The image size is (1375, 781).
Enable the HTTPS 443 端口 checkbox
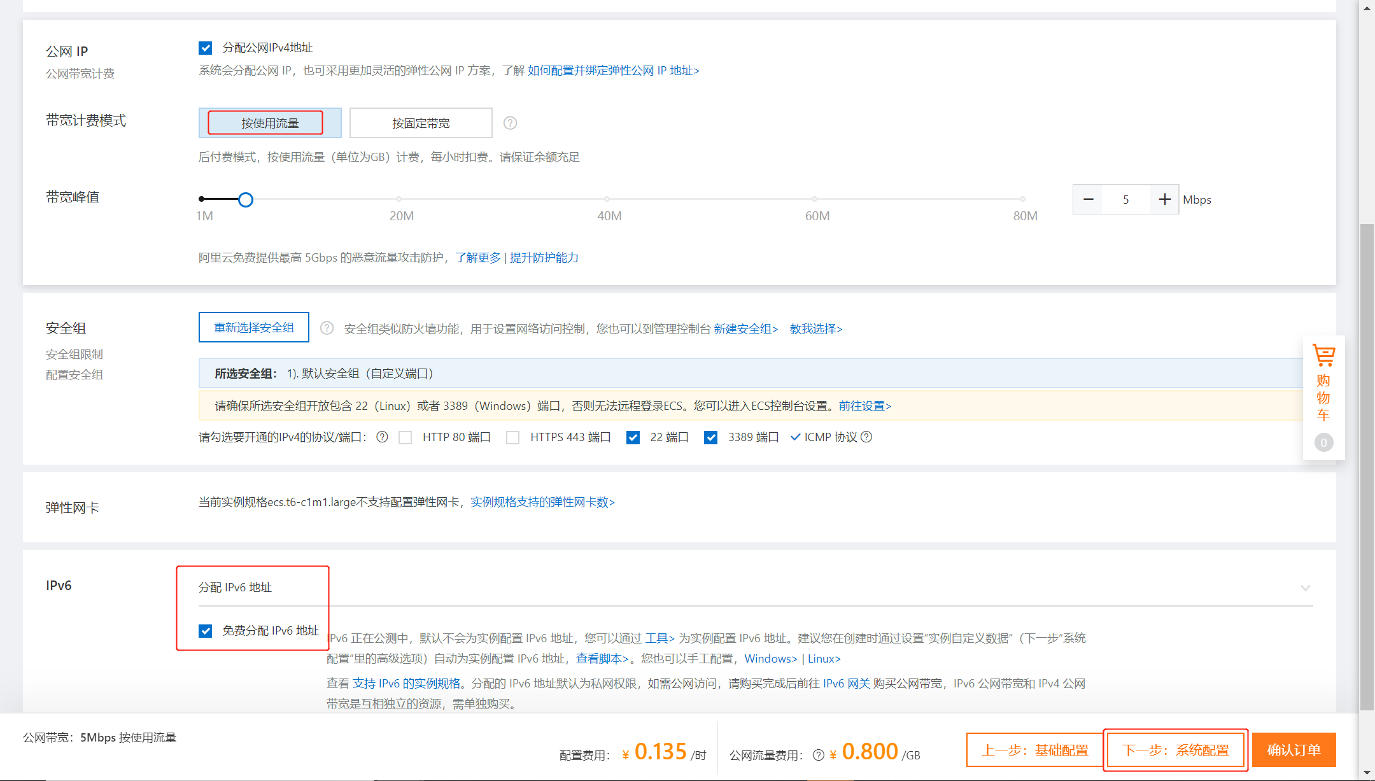pyautogui.click(x=513, y=437)
